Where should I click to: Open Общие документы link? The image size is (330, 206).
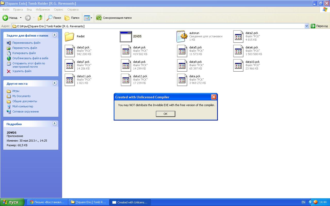(x=25, y=101)
